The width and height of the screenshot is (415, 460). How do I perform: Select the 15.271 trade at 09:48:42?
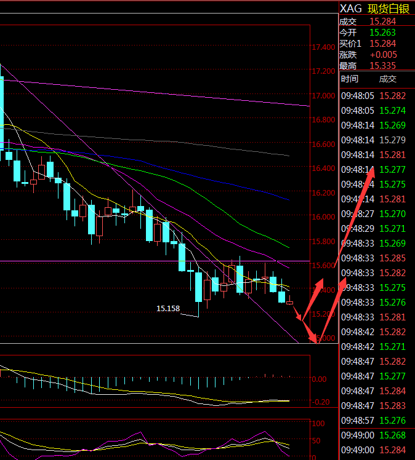pyautogui.click(x=393, y=347)
